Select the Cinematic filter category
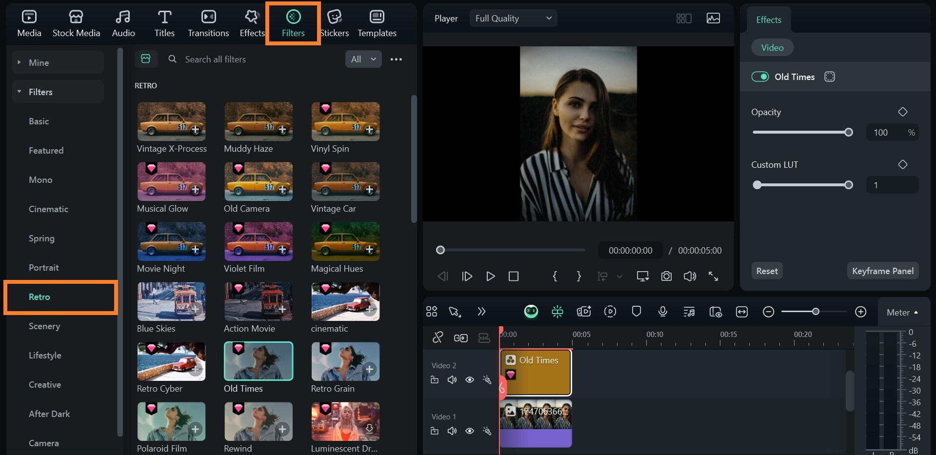 click(x=48, y=209)
